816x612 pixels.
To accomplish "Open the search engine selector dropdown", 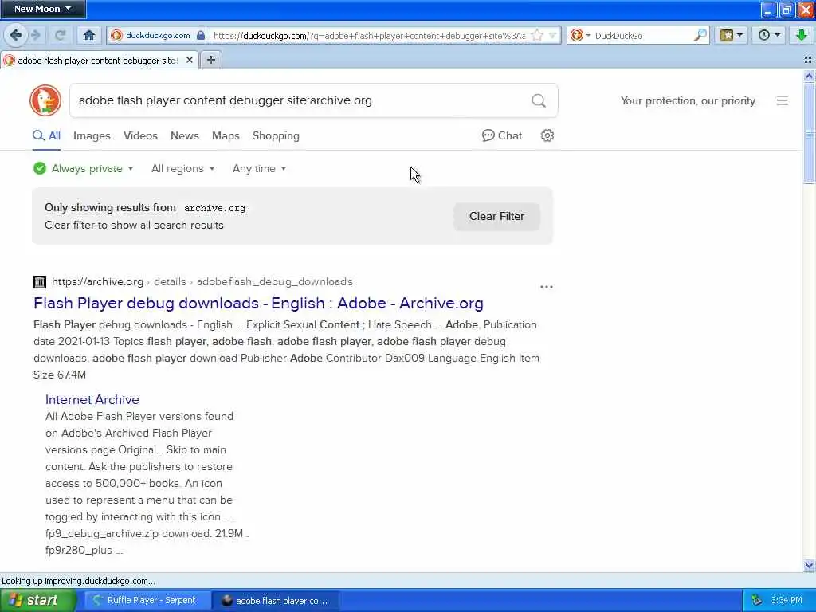I will click(x=580, y=35).
